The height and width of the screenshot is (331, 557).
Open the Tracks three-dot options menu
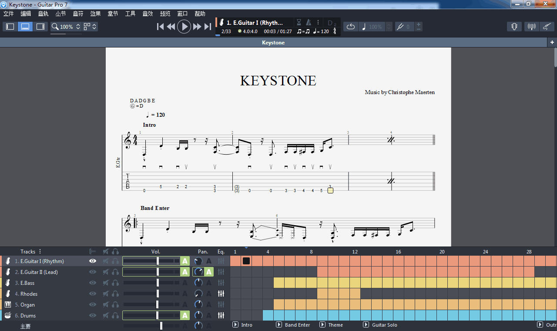click(40, 251)
